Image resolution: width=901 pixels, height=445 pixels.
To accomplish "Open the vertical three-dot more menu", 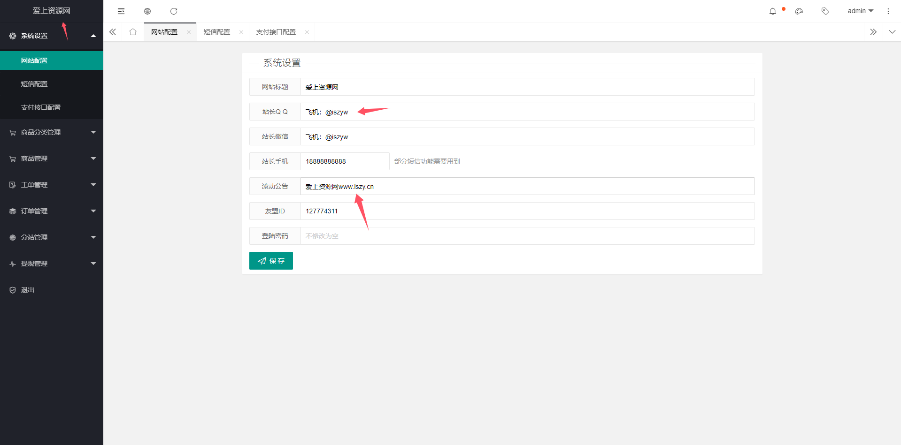I will (x=888, y=11).
